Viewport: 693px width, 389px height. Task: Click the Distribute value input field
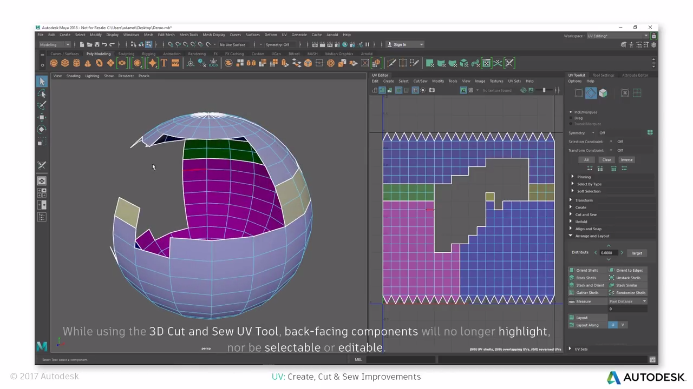coord(608,253)
